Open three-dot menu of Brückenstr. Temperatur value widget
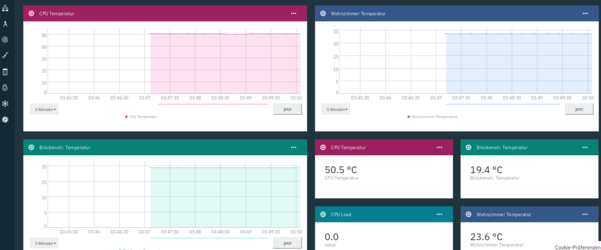 (585, 148)
